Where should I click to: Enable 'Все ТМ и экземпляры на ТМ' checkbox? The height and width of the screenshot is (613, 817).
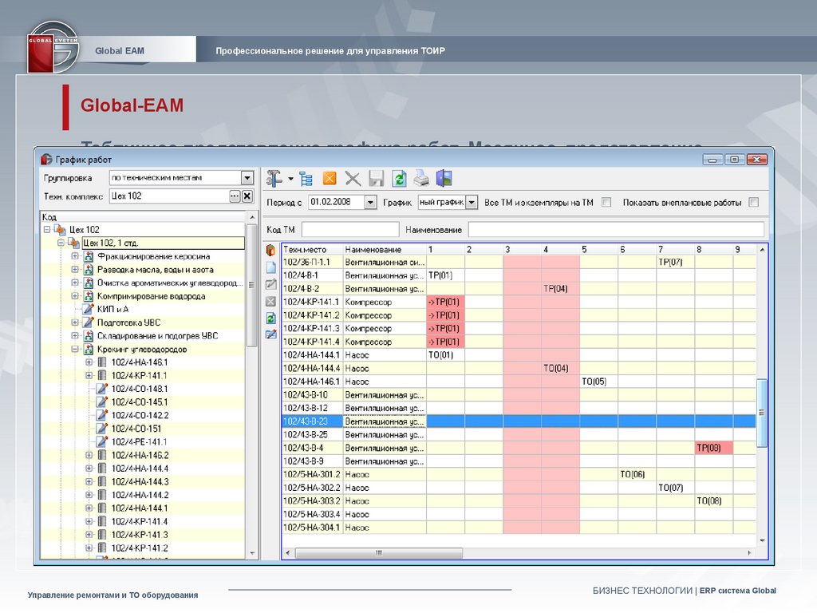pyautogui.click(x=606, y=203)
